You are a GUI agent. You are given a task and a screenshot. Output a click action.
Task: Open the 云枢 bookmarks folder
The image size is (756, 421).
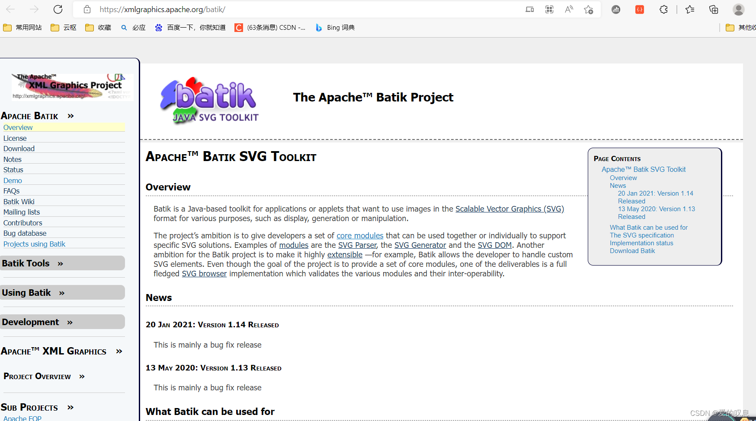tap(64, 28)
